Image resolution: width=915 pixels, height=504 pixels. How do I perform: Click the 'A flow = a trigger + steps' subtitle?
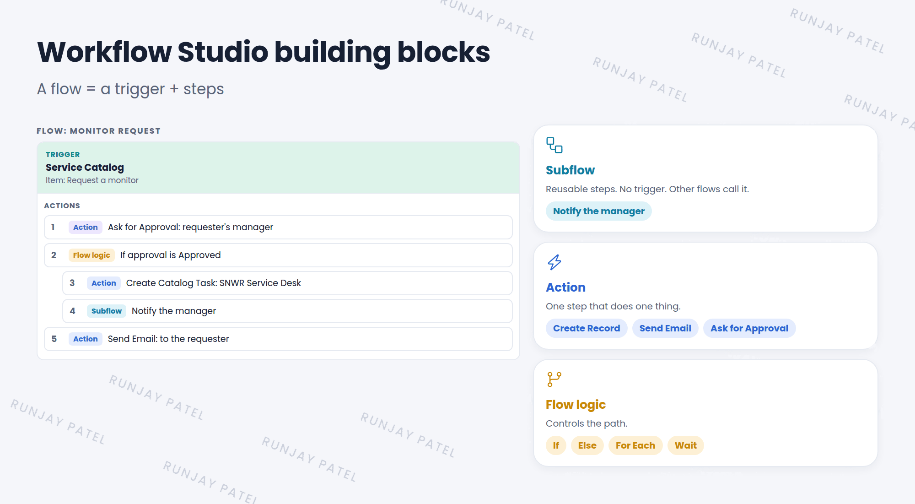click(x=130, y=89)
